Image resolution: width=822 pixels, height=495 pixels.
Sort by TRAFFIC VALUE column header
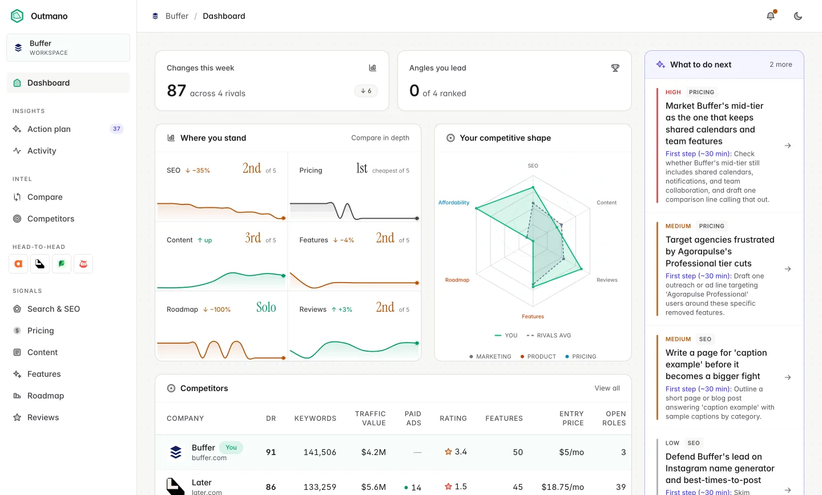(x=370, y=418)
